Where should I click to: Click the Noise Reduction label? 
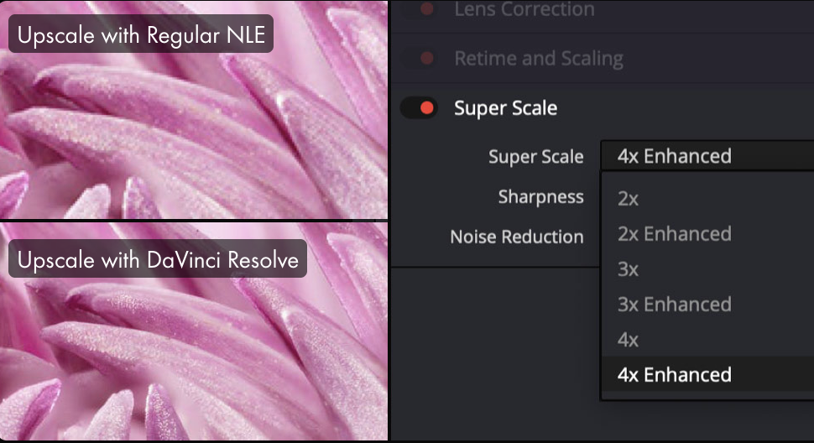(x=517, y=237)
